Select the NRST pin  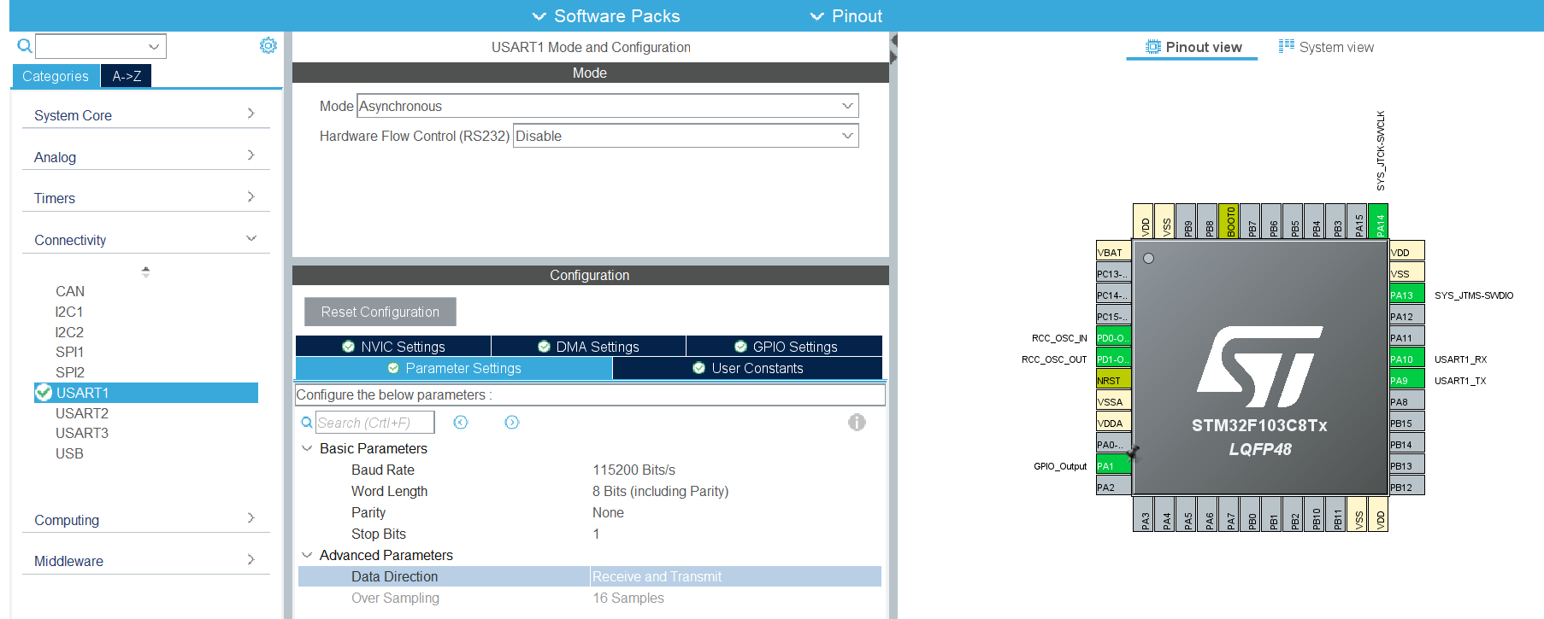1113,380
